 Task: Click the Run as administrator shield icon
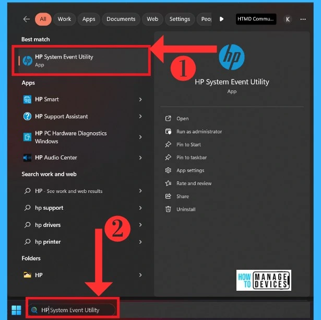click(x=168, y=131)
